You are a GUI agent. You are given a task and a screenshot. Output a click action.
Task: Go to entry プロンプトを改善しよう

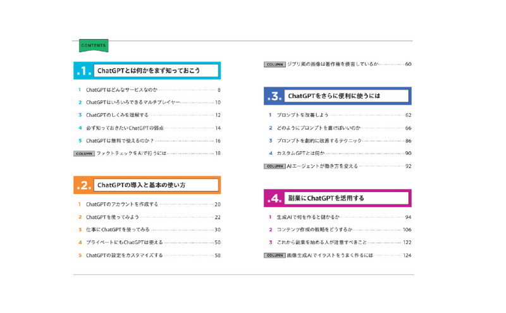(302, 115)
